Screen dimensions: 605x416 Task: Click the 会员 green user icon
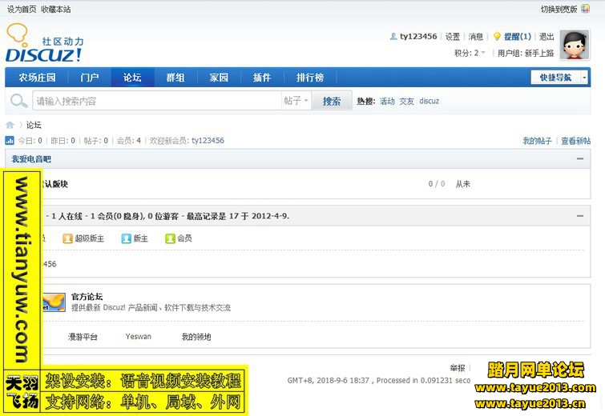click(x=170, y=238)
